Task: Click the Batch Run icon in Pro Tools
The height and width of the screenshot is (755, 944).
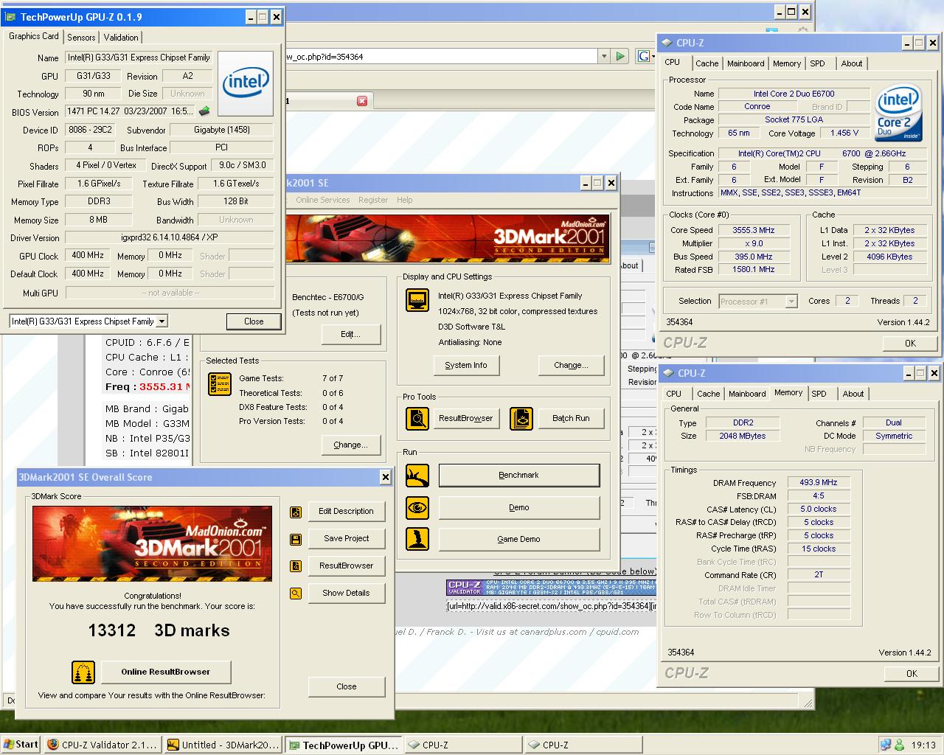Action: [521, 419]
